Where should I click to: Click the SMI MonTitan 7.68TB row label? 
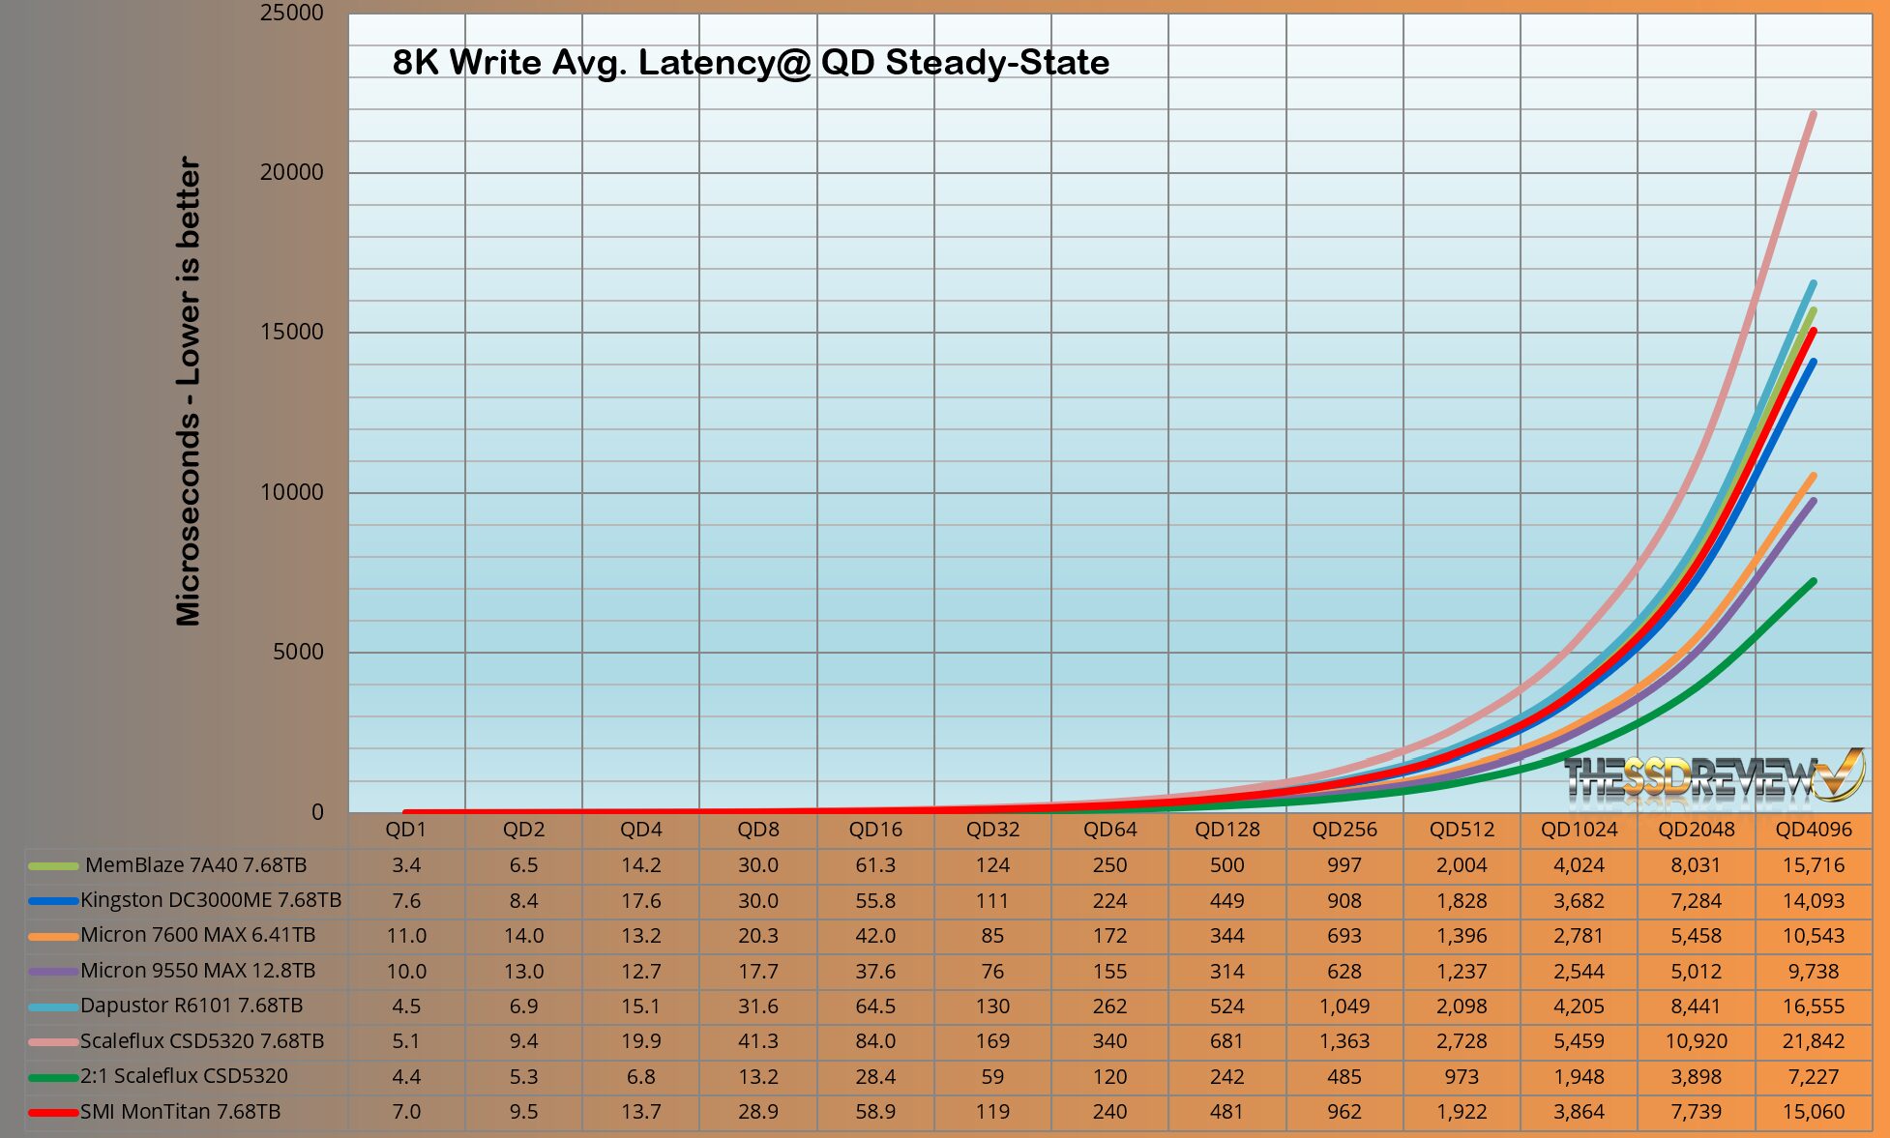181,1112
